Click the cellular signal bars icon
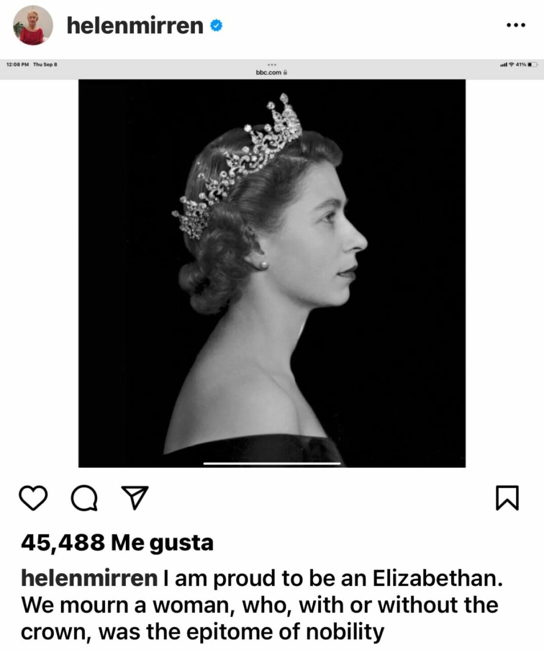The height and width of the screenshot is (650, 544). coord(503,65)
